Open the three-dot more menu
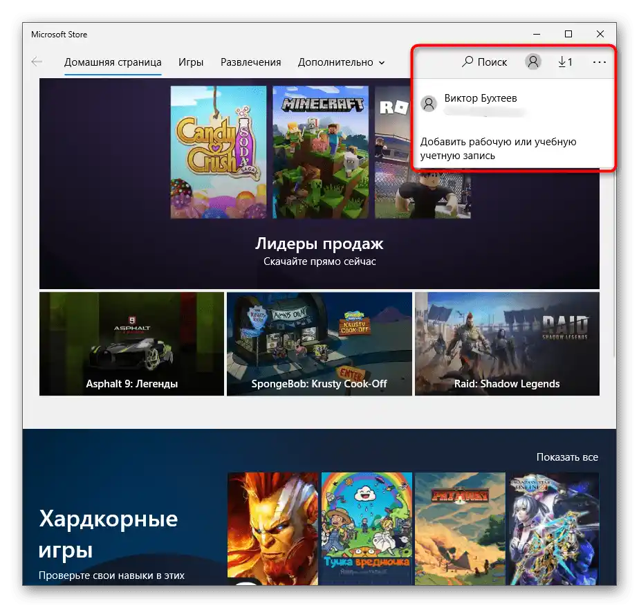639x608 pixels. [600, 62]
